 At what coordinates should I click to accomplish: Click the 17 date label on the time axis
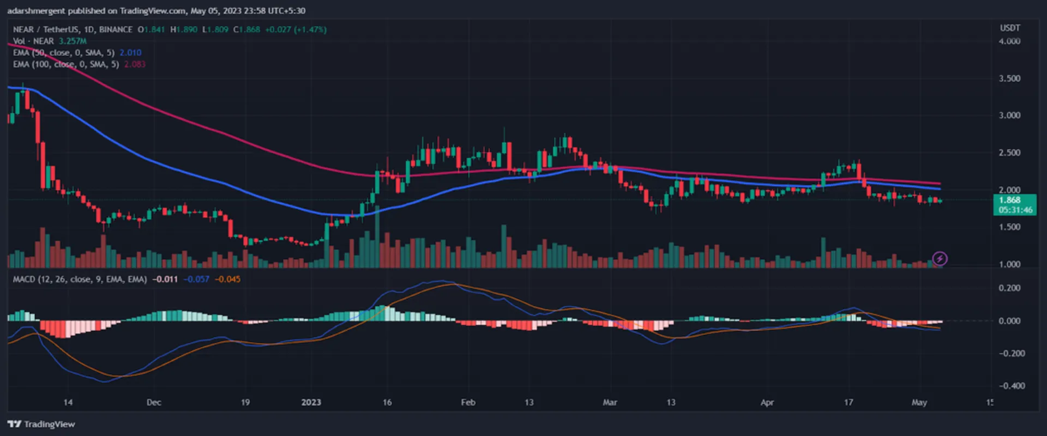pyautogui.click(x=849, y=402)
